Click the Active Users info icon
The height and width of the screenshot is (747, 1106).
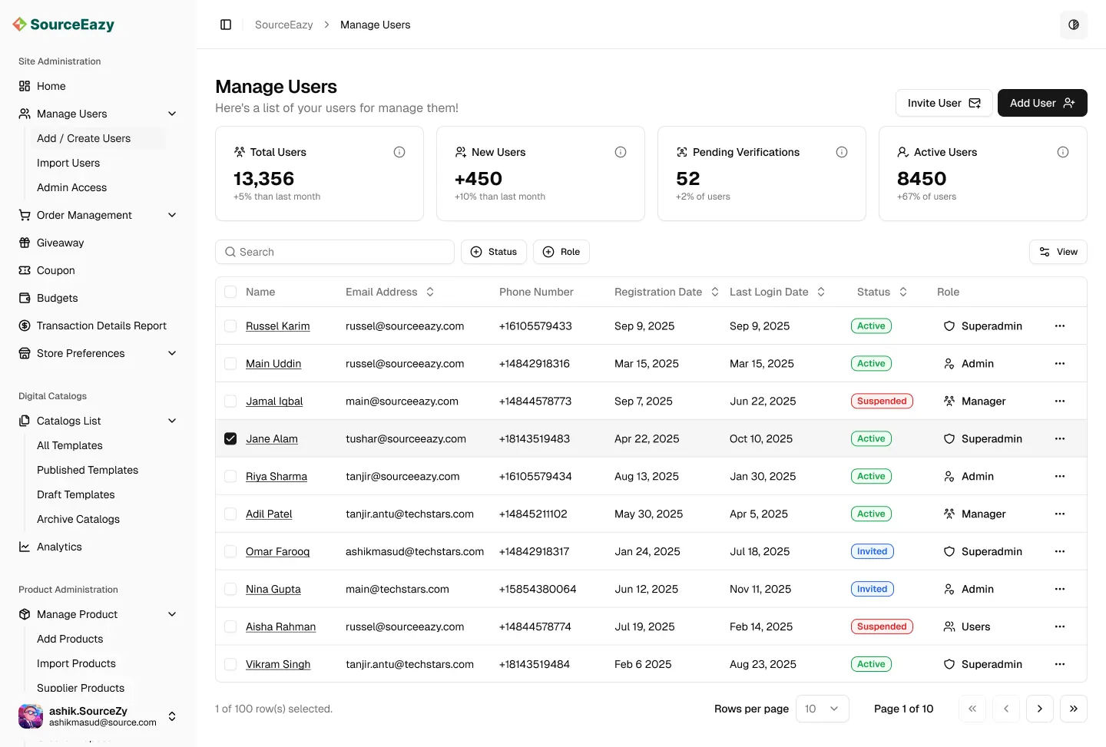(1063, 152)
